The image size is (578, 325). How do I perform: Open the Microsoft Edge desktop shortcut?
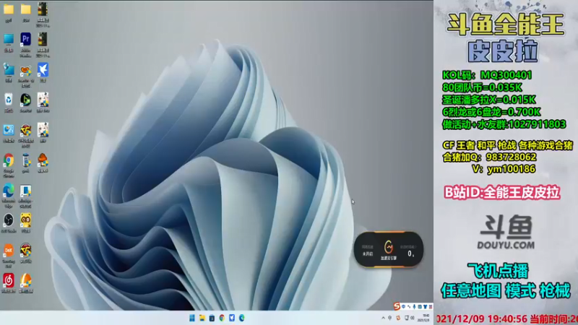[9, 191]
